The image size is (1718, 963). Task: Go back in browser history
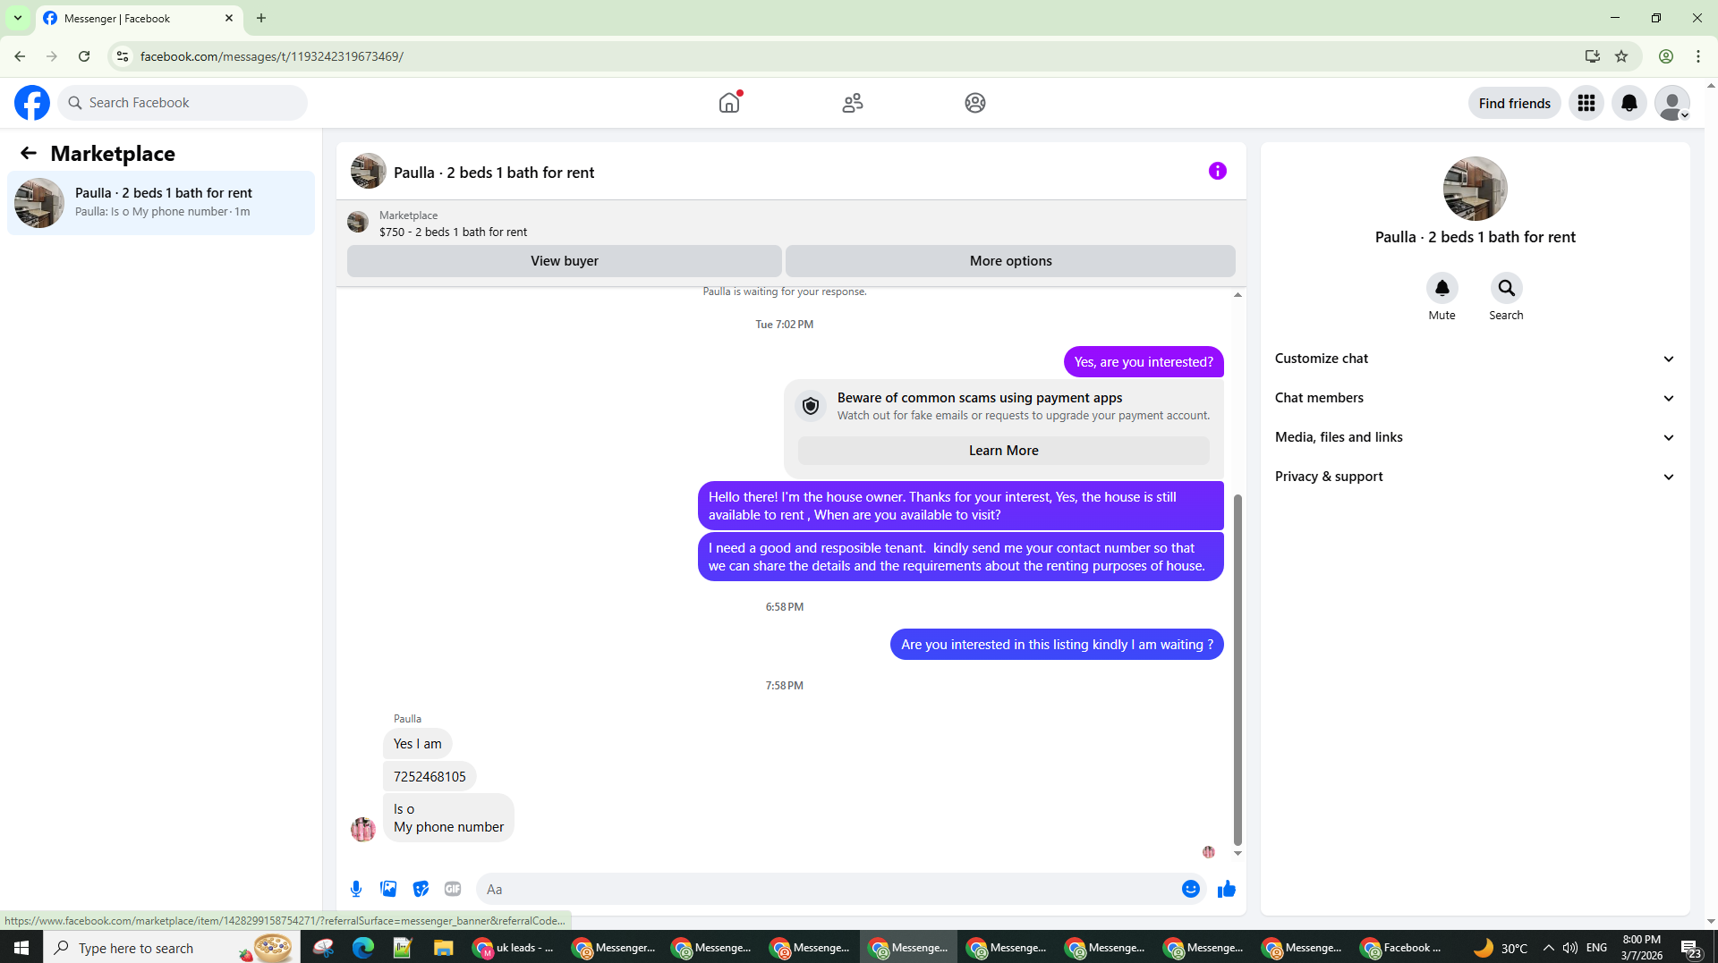pos(20,56)
